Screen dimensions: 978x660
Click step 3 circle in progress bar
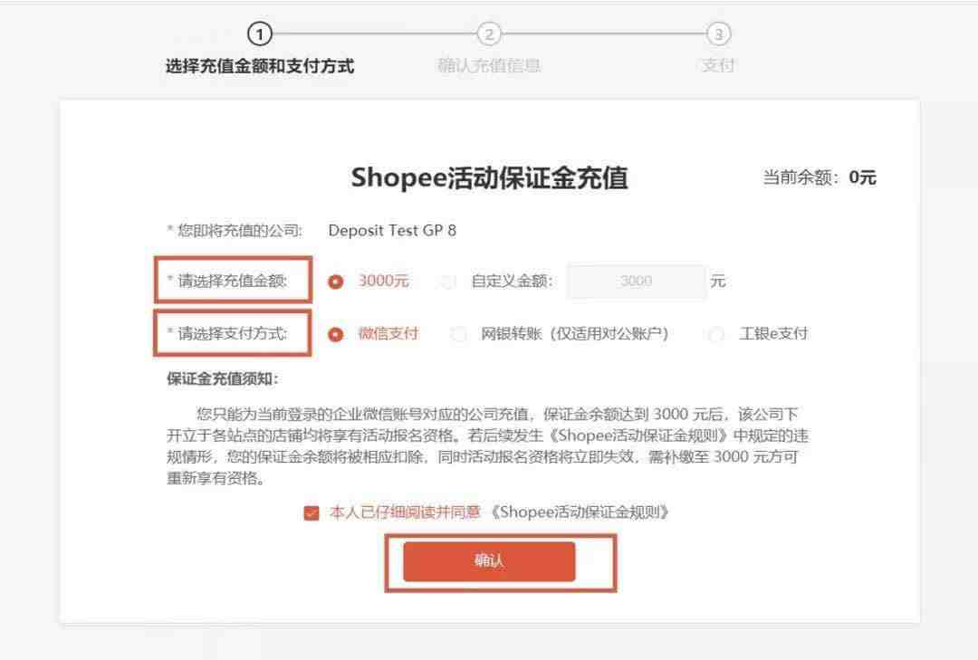[x=718, y=33]
